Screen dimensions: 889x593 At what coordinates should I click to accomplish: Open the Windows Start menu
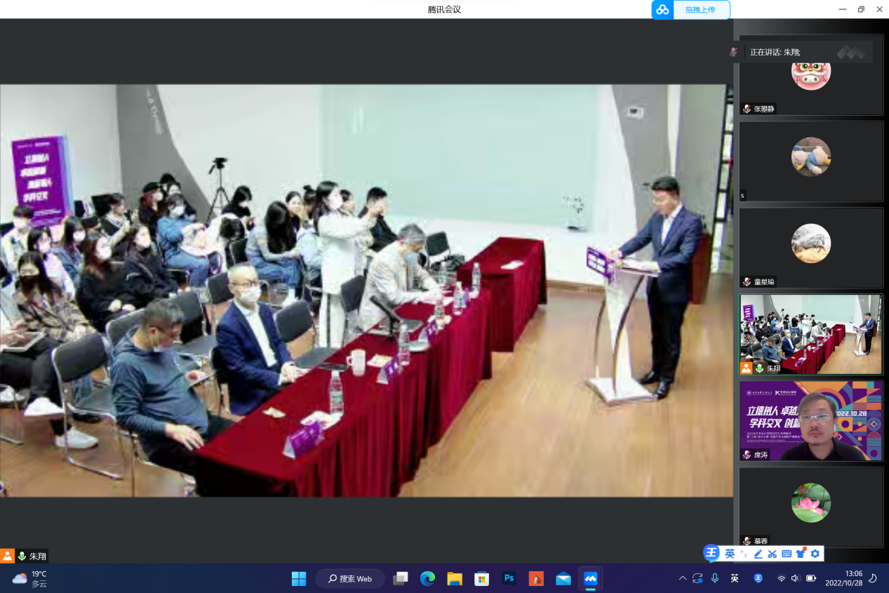click(x=299, y=578)
